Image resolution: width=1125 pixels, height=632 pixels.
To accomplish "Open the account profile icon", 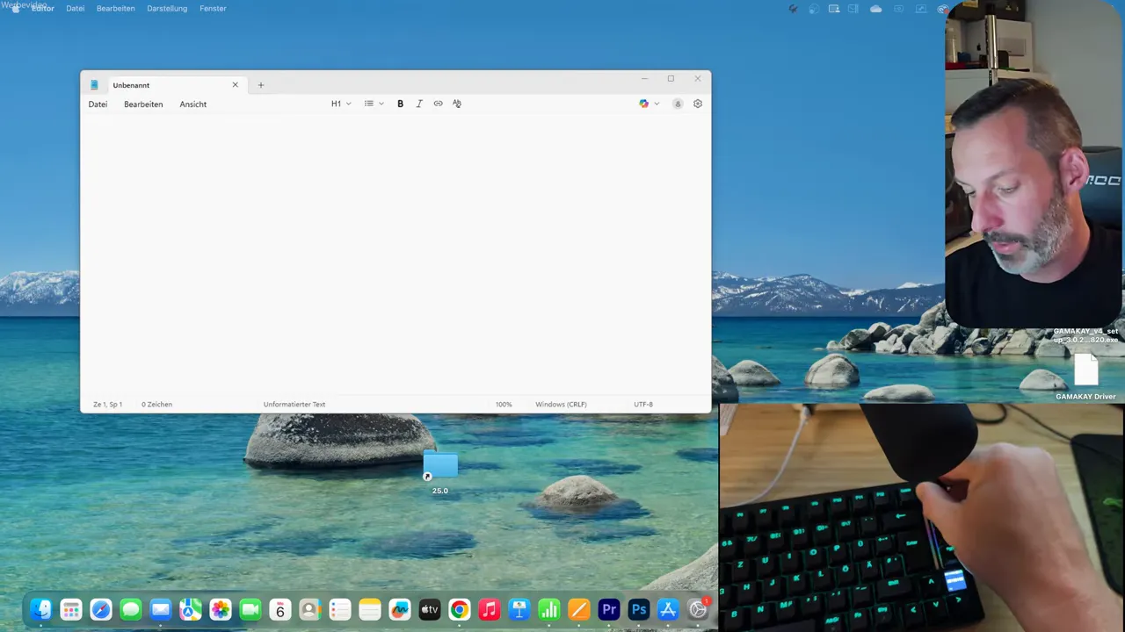I will pyautogui.click(x=678, y=104).
